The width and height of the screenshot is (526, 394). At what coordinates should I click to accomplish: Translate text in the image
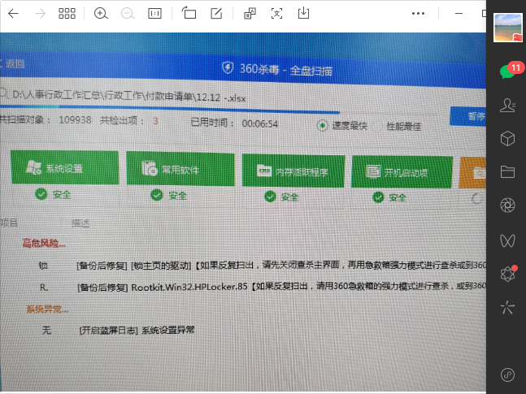[250, 14]
